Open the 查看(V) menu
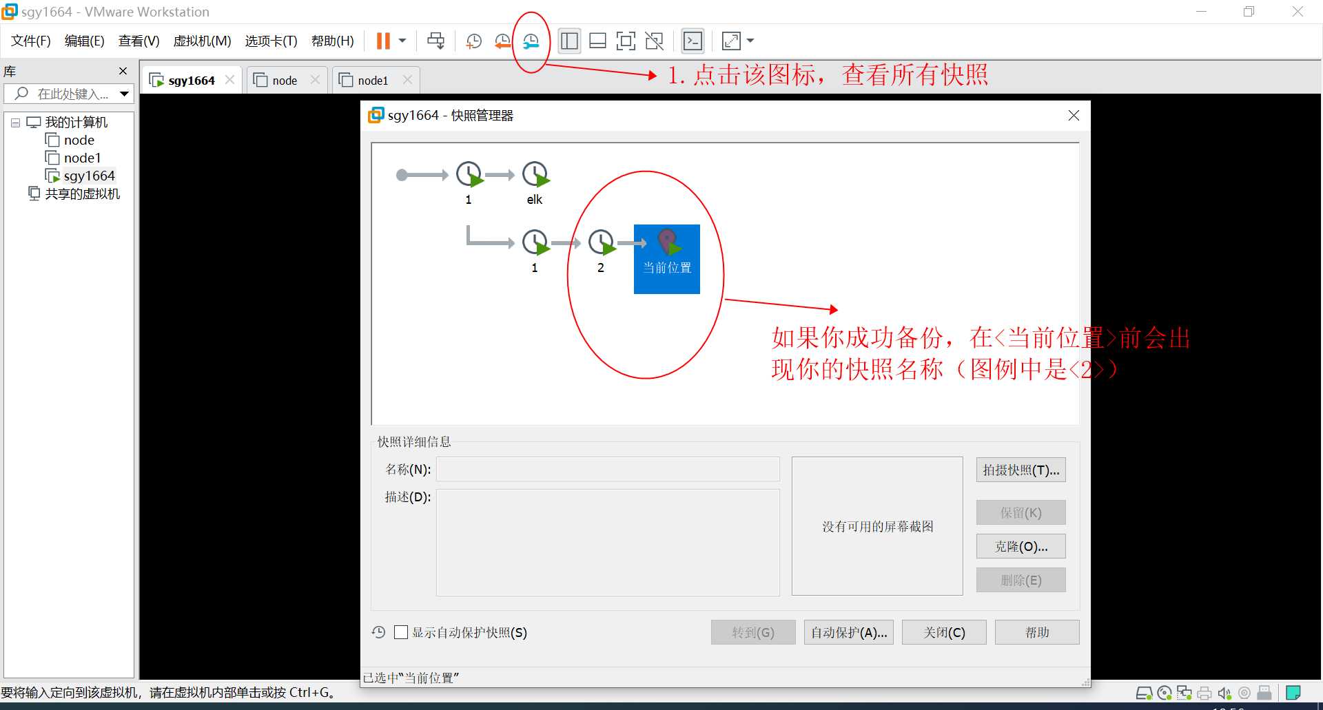1323x710 pixels. (139, 41)
